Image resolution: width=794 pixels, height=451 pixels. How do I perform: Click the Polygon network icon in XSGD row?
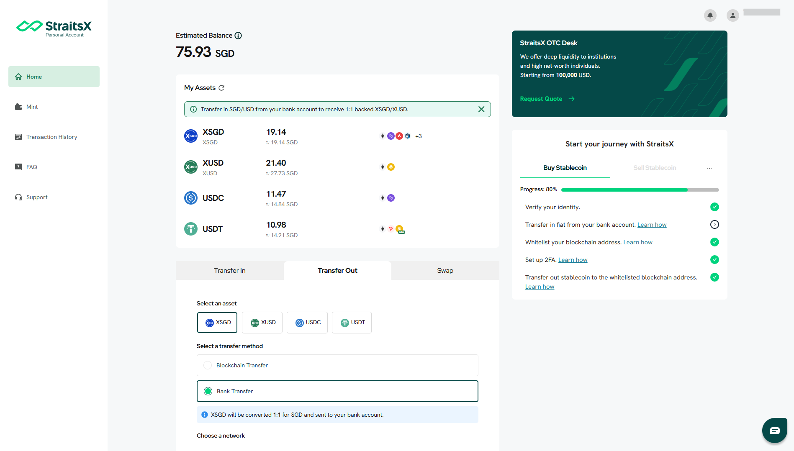click(391, 136)
